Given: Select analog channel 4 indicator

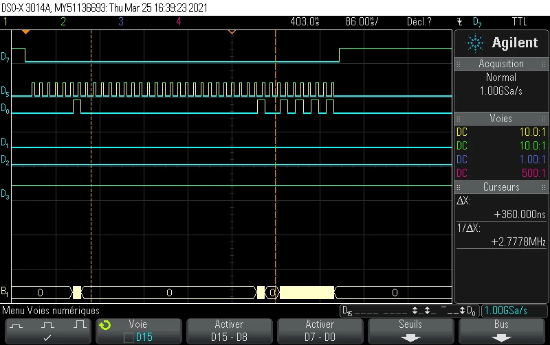Looking at the screenshot, I should click(179, 22).
